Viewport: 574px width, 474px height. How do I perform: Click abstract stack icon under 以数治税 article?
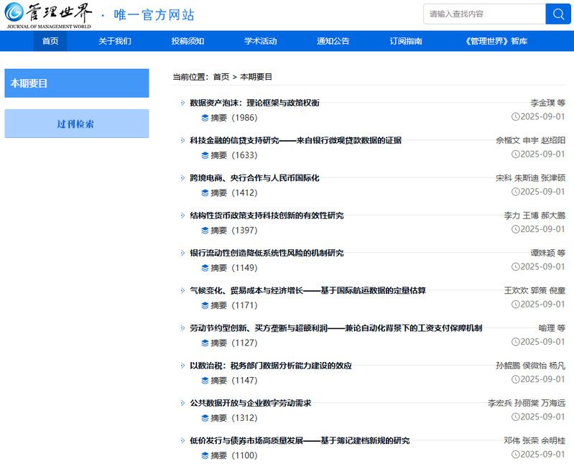tap(205, 381)
